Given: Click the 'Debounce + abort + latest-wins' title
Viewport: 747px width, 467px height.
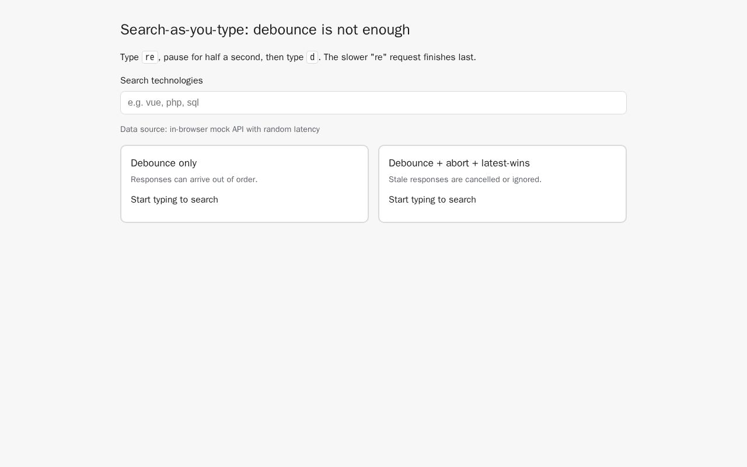Looking at the screenshot, I should tap(459, 163).
